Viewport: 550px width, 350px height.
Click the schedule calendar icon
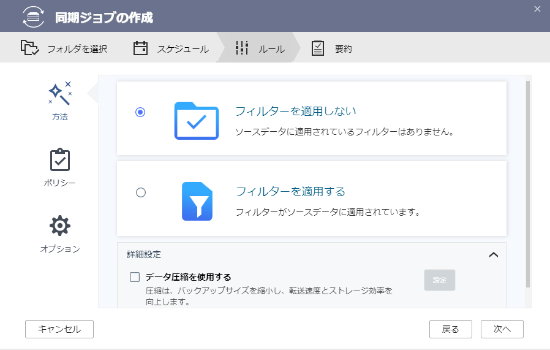click(141, 48)
